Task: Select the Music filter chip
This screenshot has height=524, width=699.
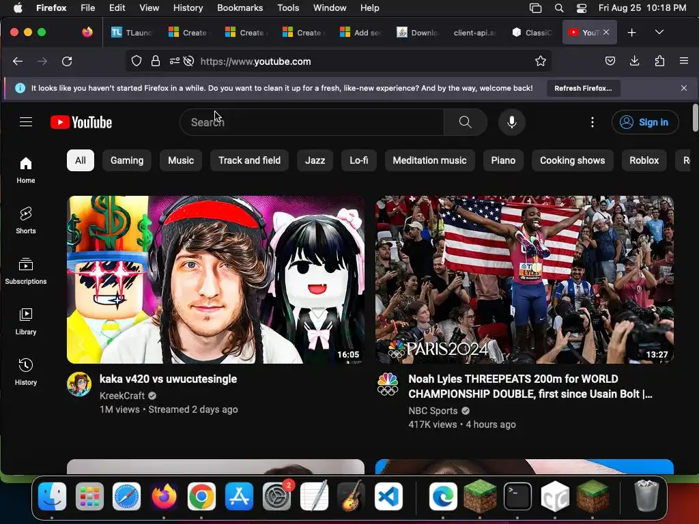Action: click(x=181, y=160)
